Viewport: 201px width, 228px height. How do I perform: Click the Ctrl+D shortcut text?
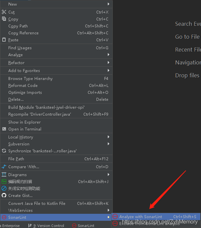click(x=102, y=167)
